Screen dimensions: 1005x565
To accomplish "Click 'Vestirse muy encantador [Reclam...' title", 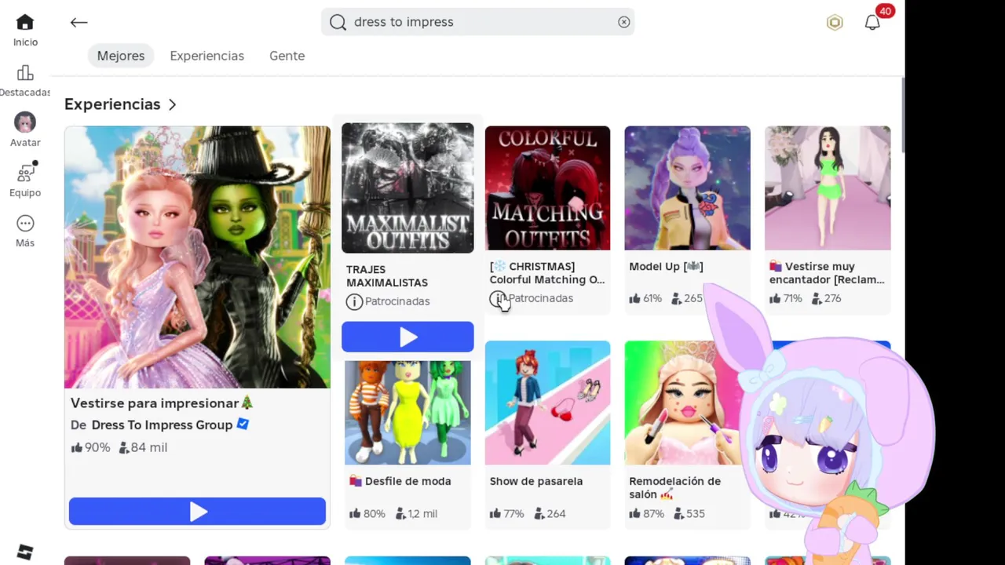I will click(827, 273).
